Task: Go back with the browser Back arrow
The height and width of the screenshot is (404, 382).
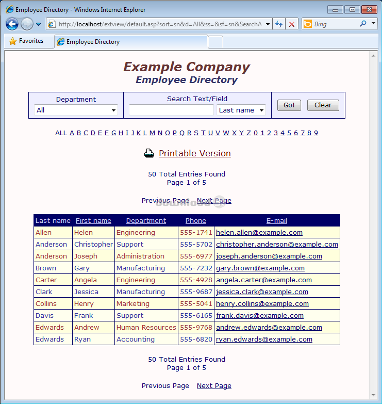Action: (12, 24)
